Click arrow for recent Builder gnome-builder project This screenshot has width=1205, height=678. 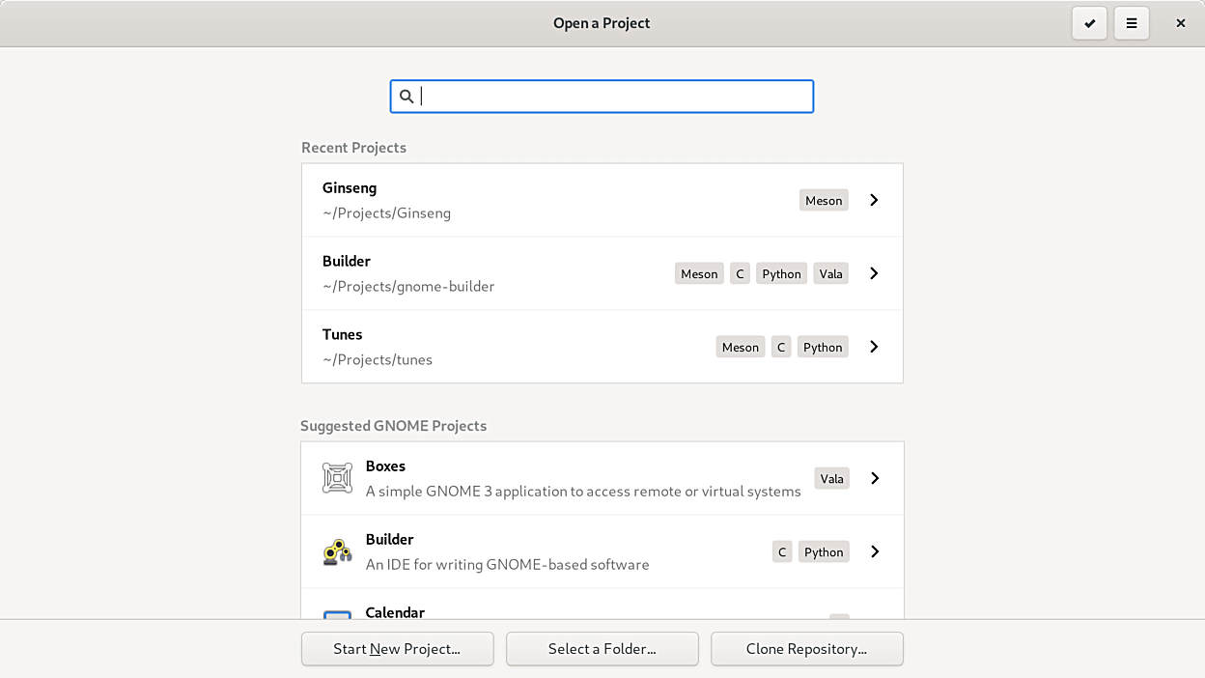pyautogui.click(x=874, y=273)
